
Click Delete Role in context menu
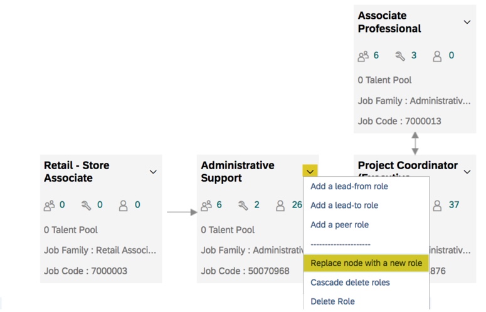332,301
